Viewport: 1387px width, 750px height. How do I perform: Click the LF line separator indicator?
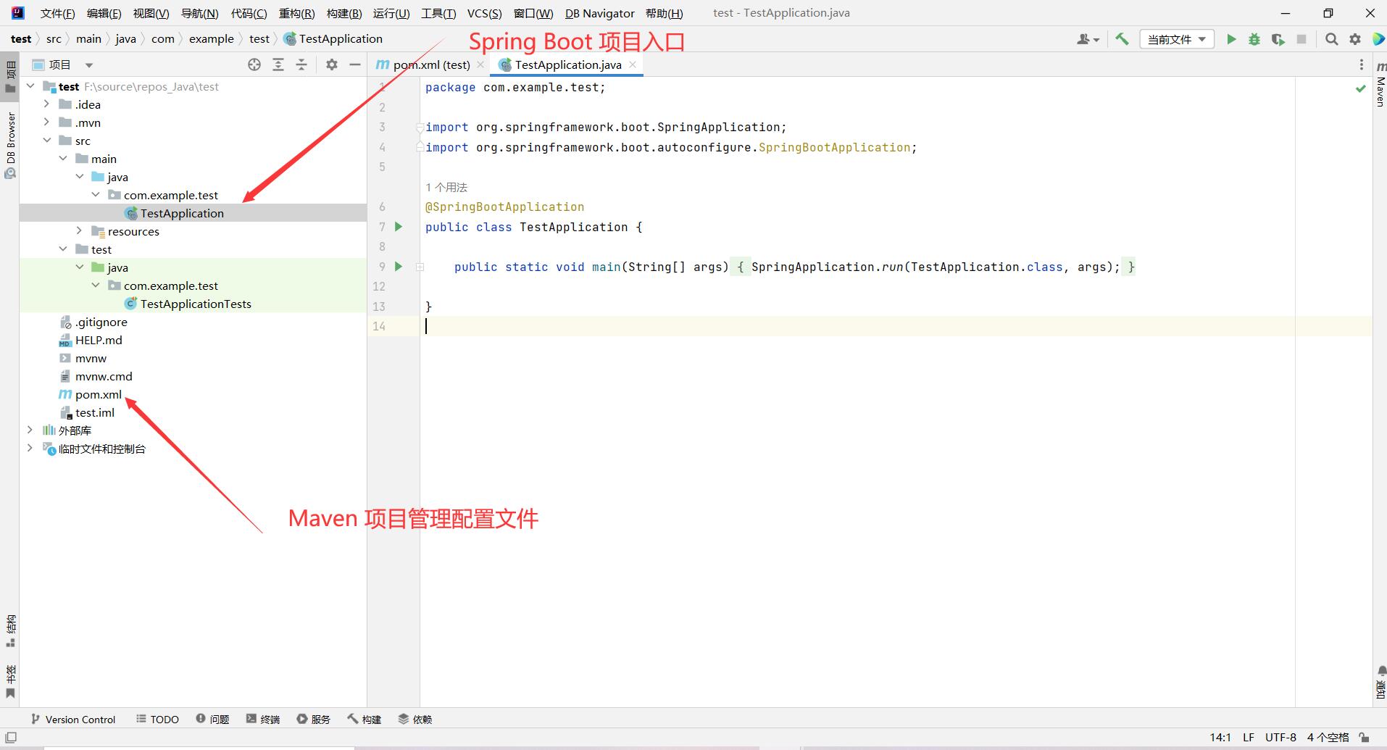[1249, 737]
